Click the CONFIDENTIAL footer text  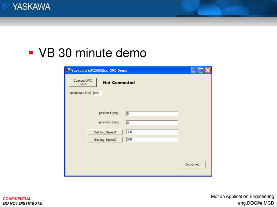point(17,199)
